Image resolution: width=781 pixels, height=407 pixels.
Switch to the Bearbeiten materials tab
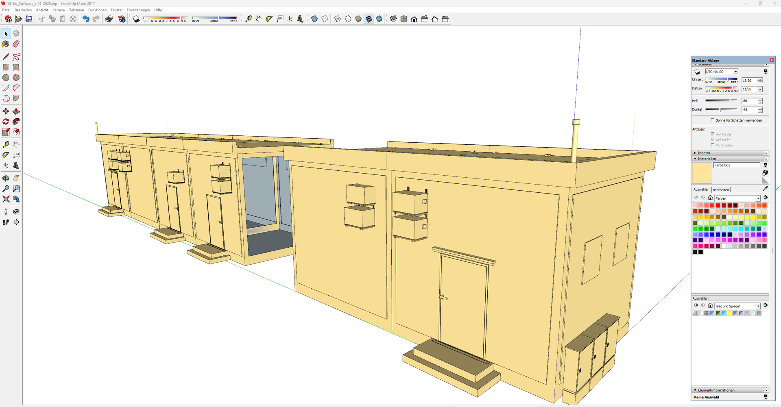(721, 190)
